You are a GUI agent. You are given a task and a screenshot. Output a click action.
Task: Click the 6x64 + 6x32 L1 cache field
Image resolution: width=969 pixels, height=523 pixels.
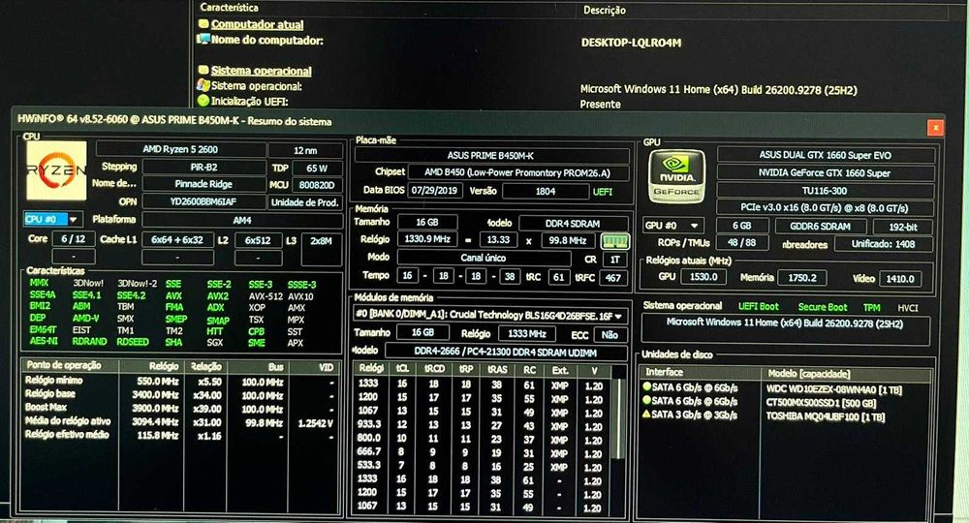[x=177, y=239]
